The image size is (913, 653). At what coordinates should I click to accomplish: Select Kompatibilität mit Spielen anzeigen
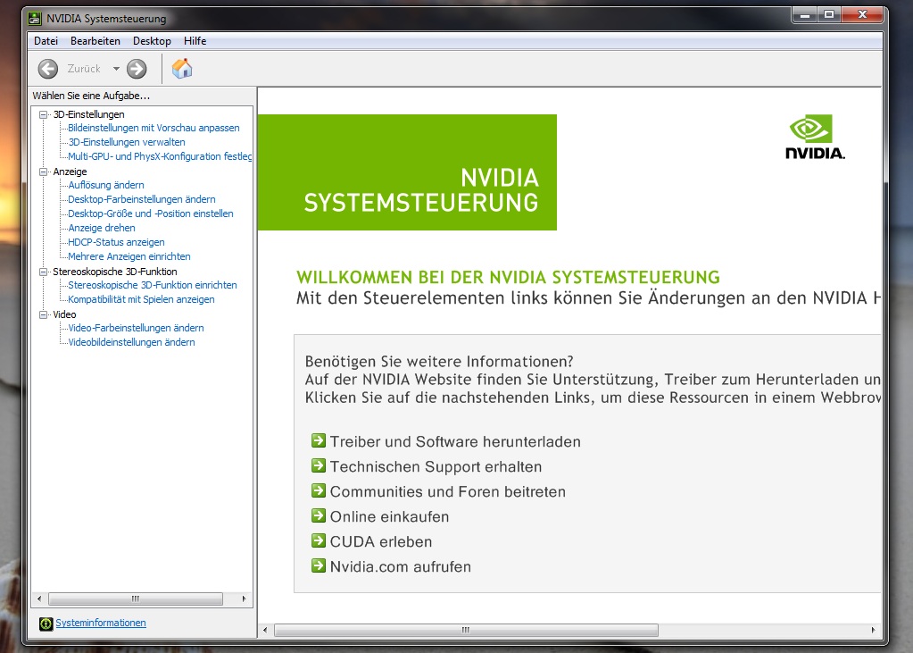coord(141,299)
